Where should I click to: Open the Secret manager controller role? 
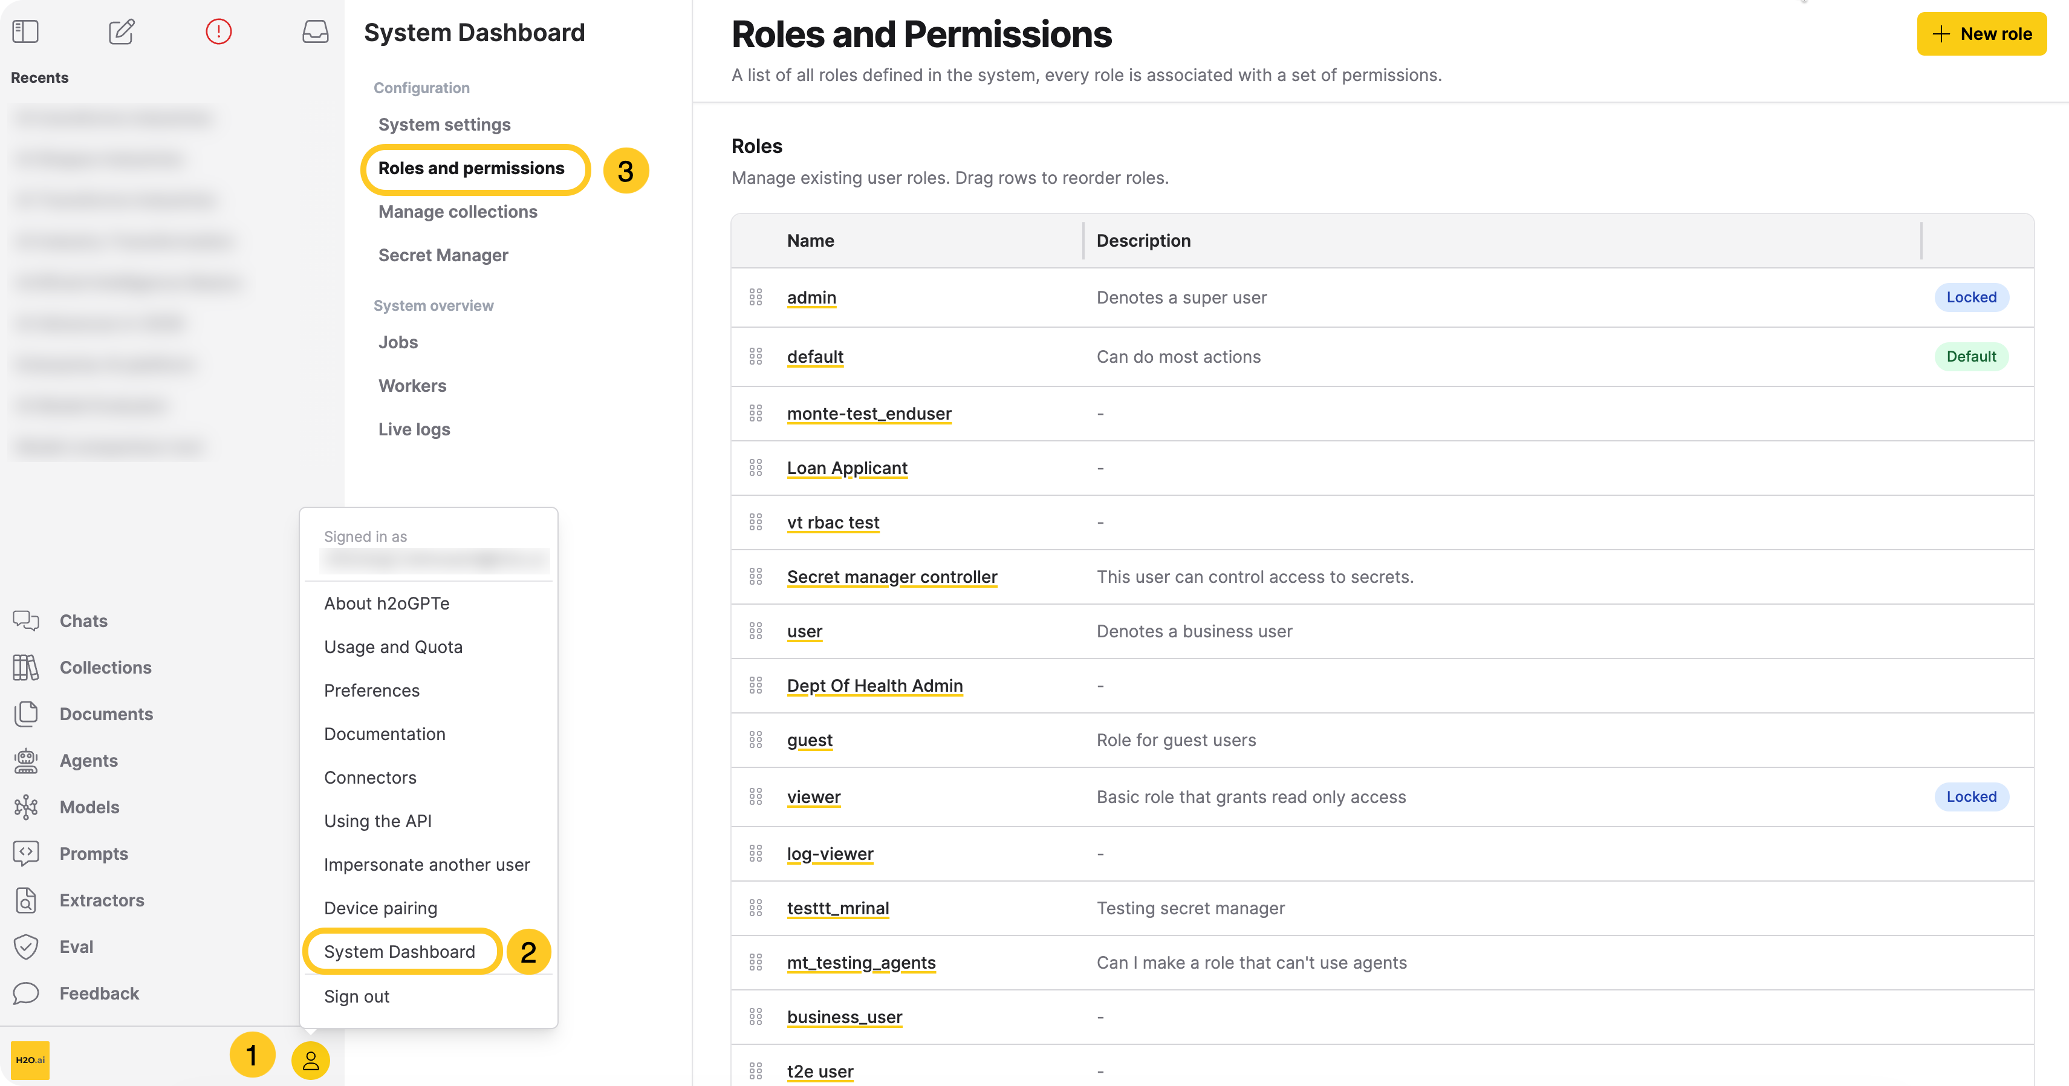[x=892, y=577]
